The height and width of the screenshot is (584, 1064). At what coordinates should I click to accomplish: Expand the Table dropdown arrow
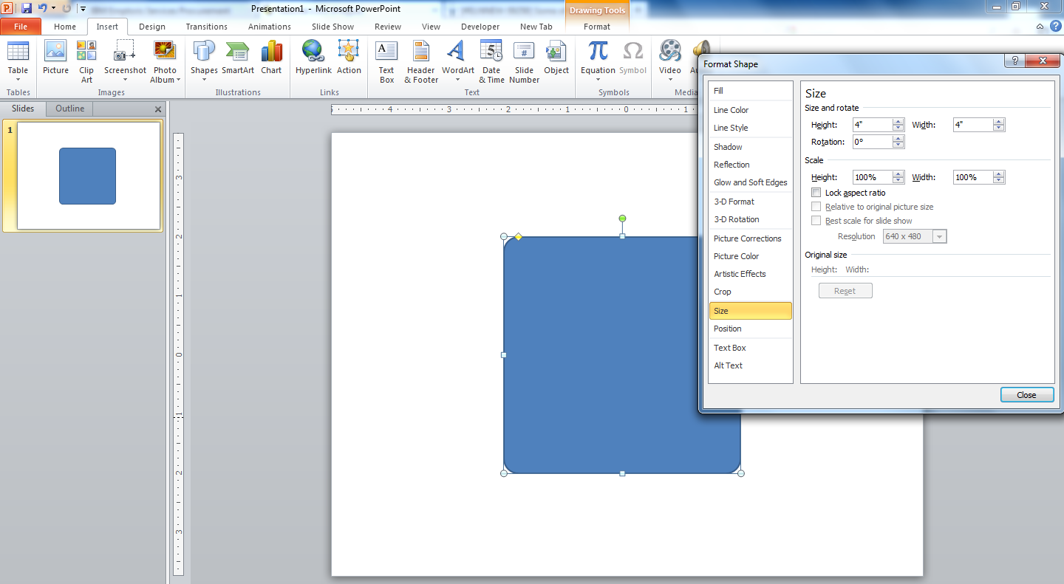[x=18, y=80]
